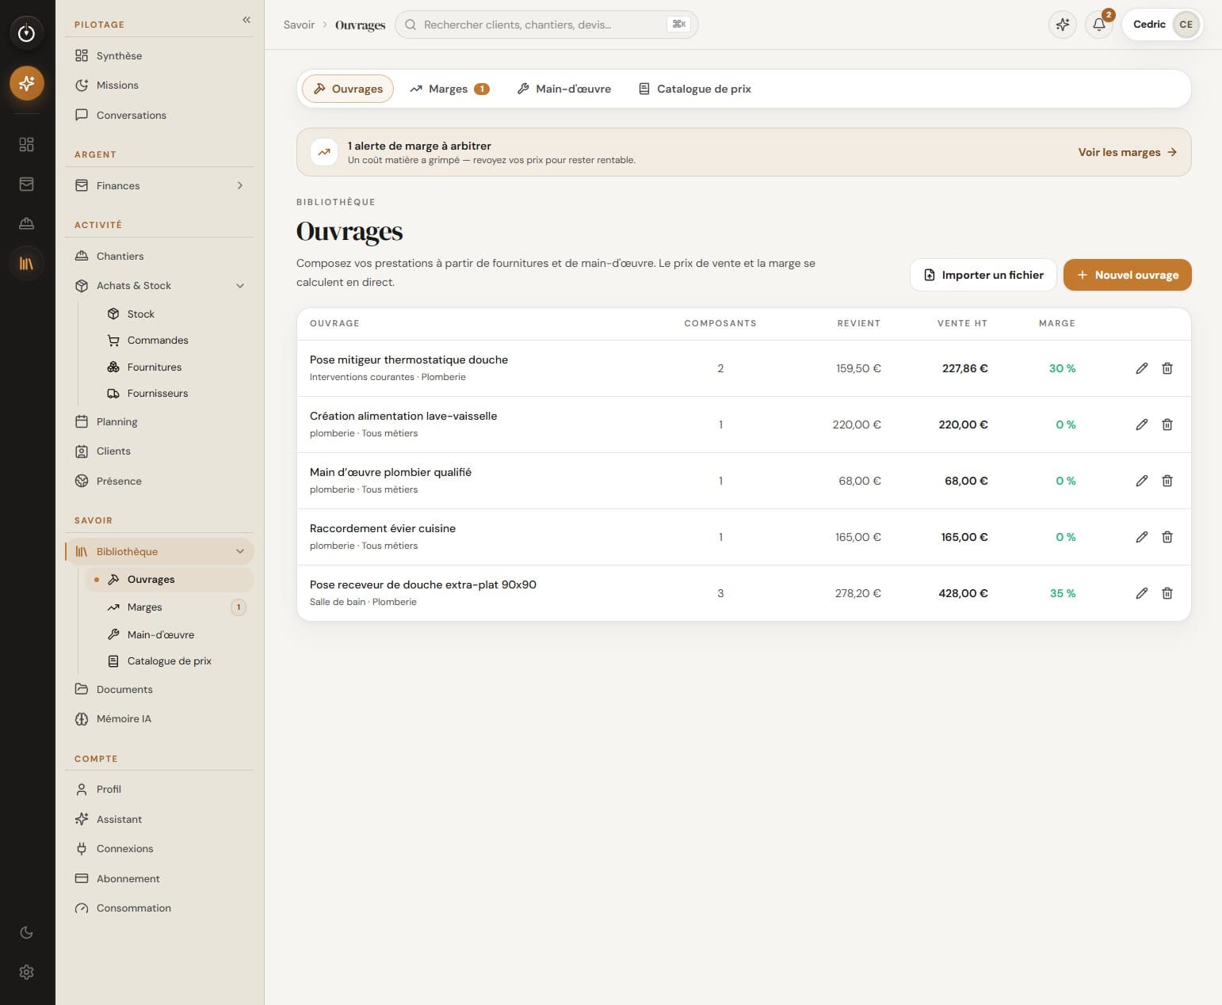Toggle dark mode moon icon

(26, 932)
